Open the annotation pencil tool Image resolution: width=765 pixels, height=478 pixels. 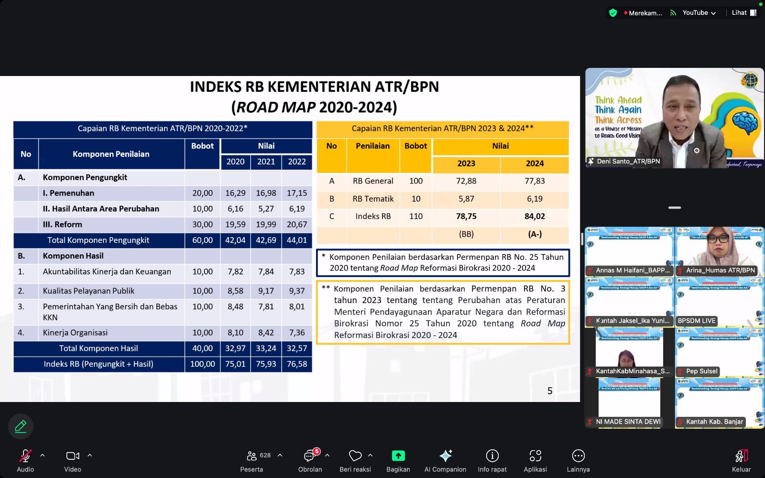coord(20,426)
